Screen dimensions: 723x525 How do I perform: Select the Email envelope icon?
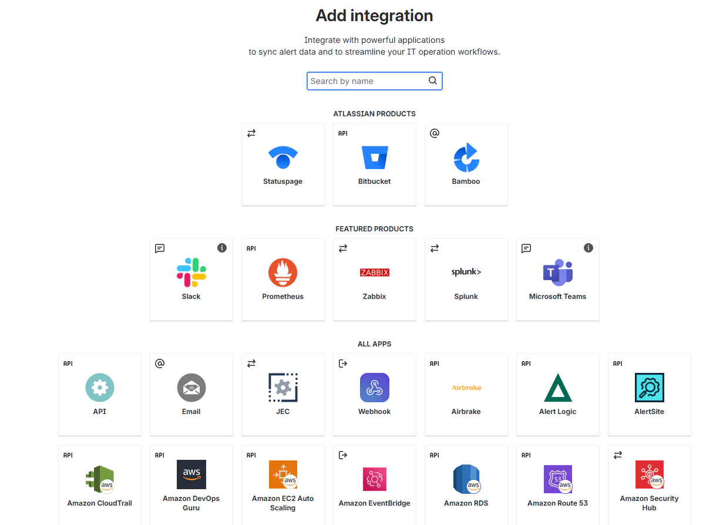click(191, 388)
